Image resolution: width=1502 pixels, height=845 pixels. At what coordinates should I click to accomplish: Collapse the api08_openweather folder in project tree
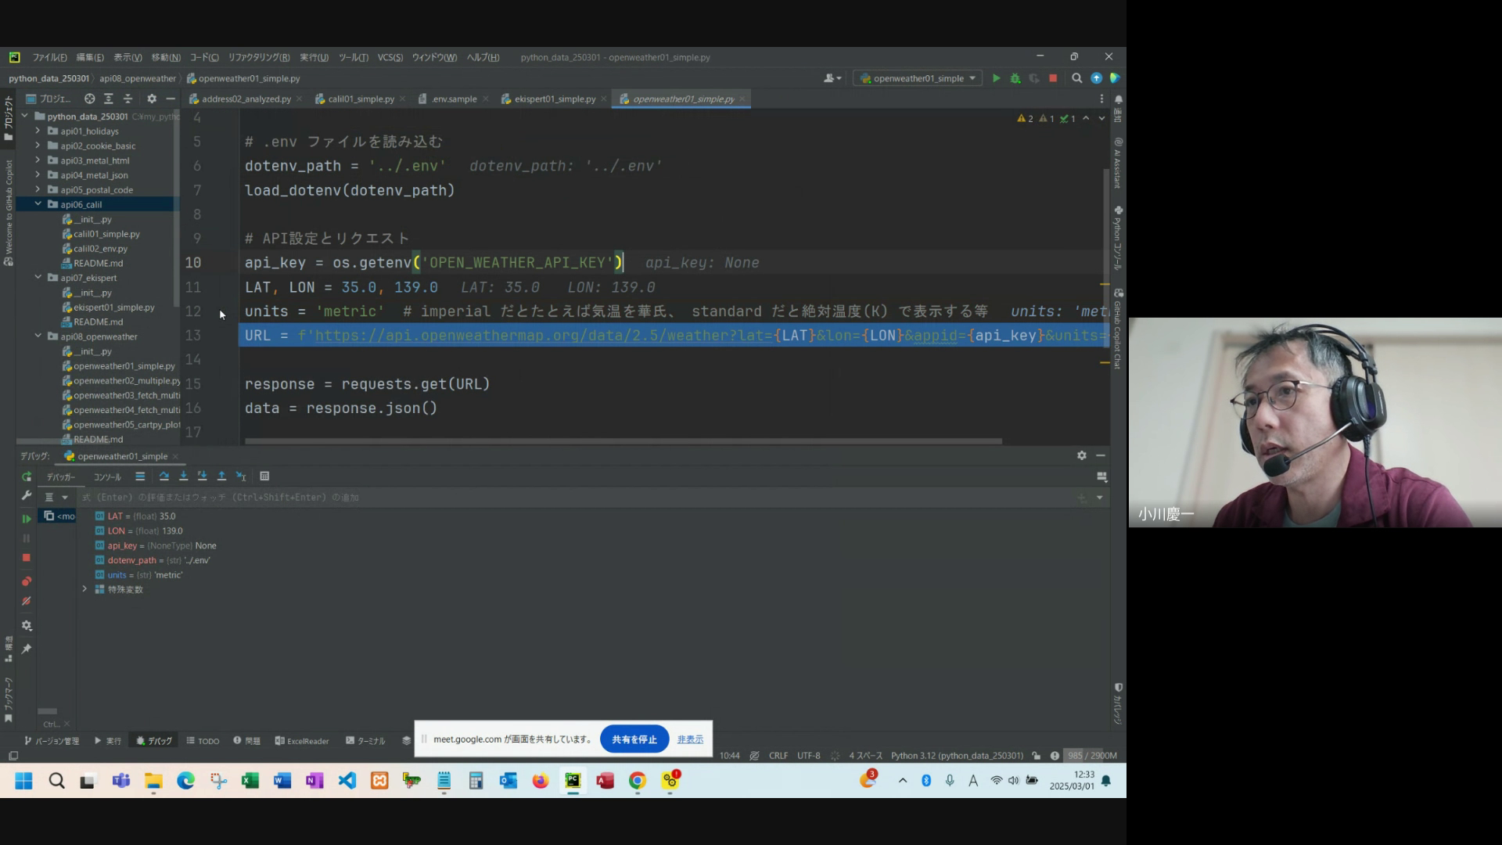click(38, 336)
